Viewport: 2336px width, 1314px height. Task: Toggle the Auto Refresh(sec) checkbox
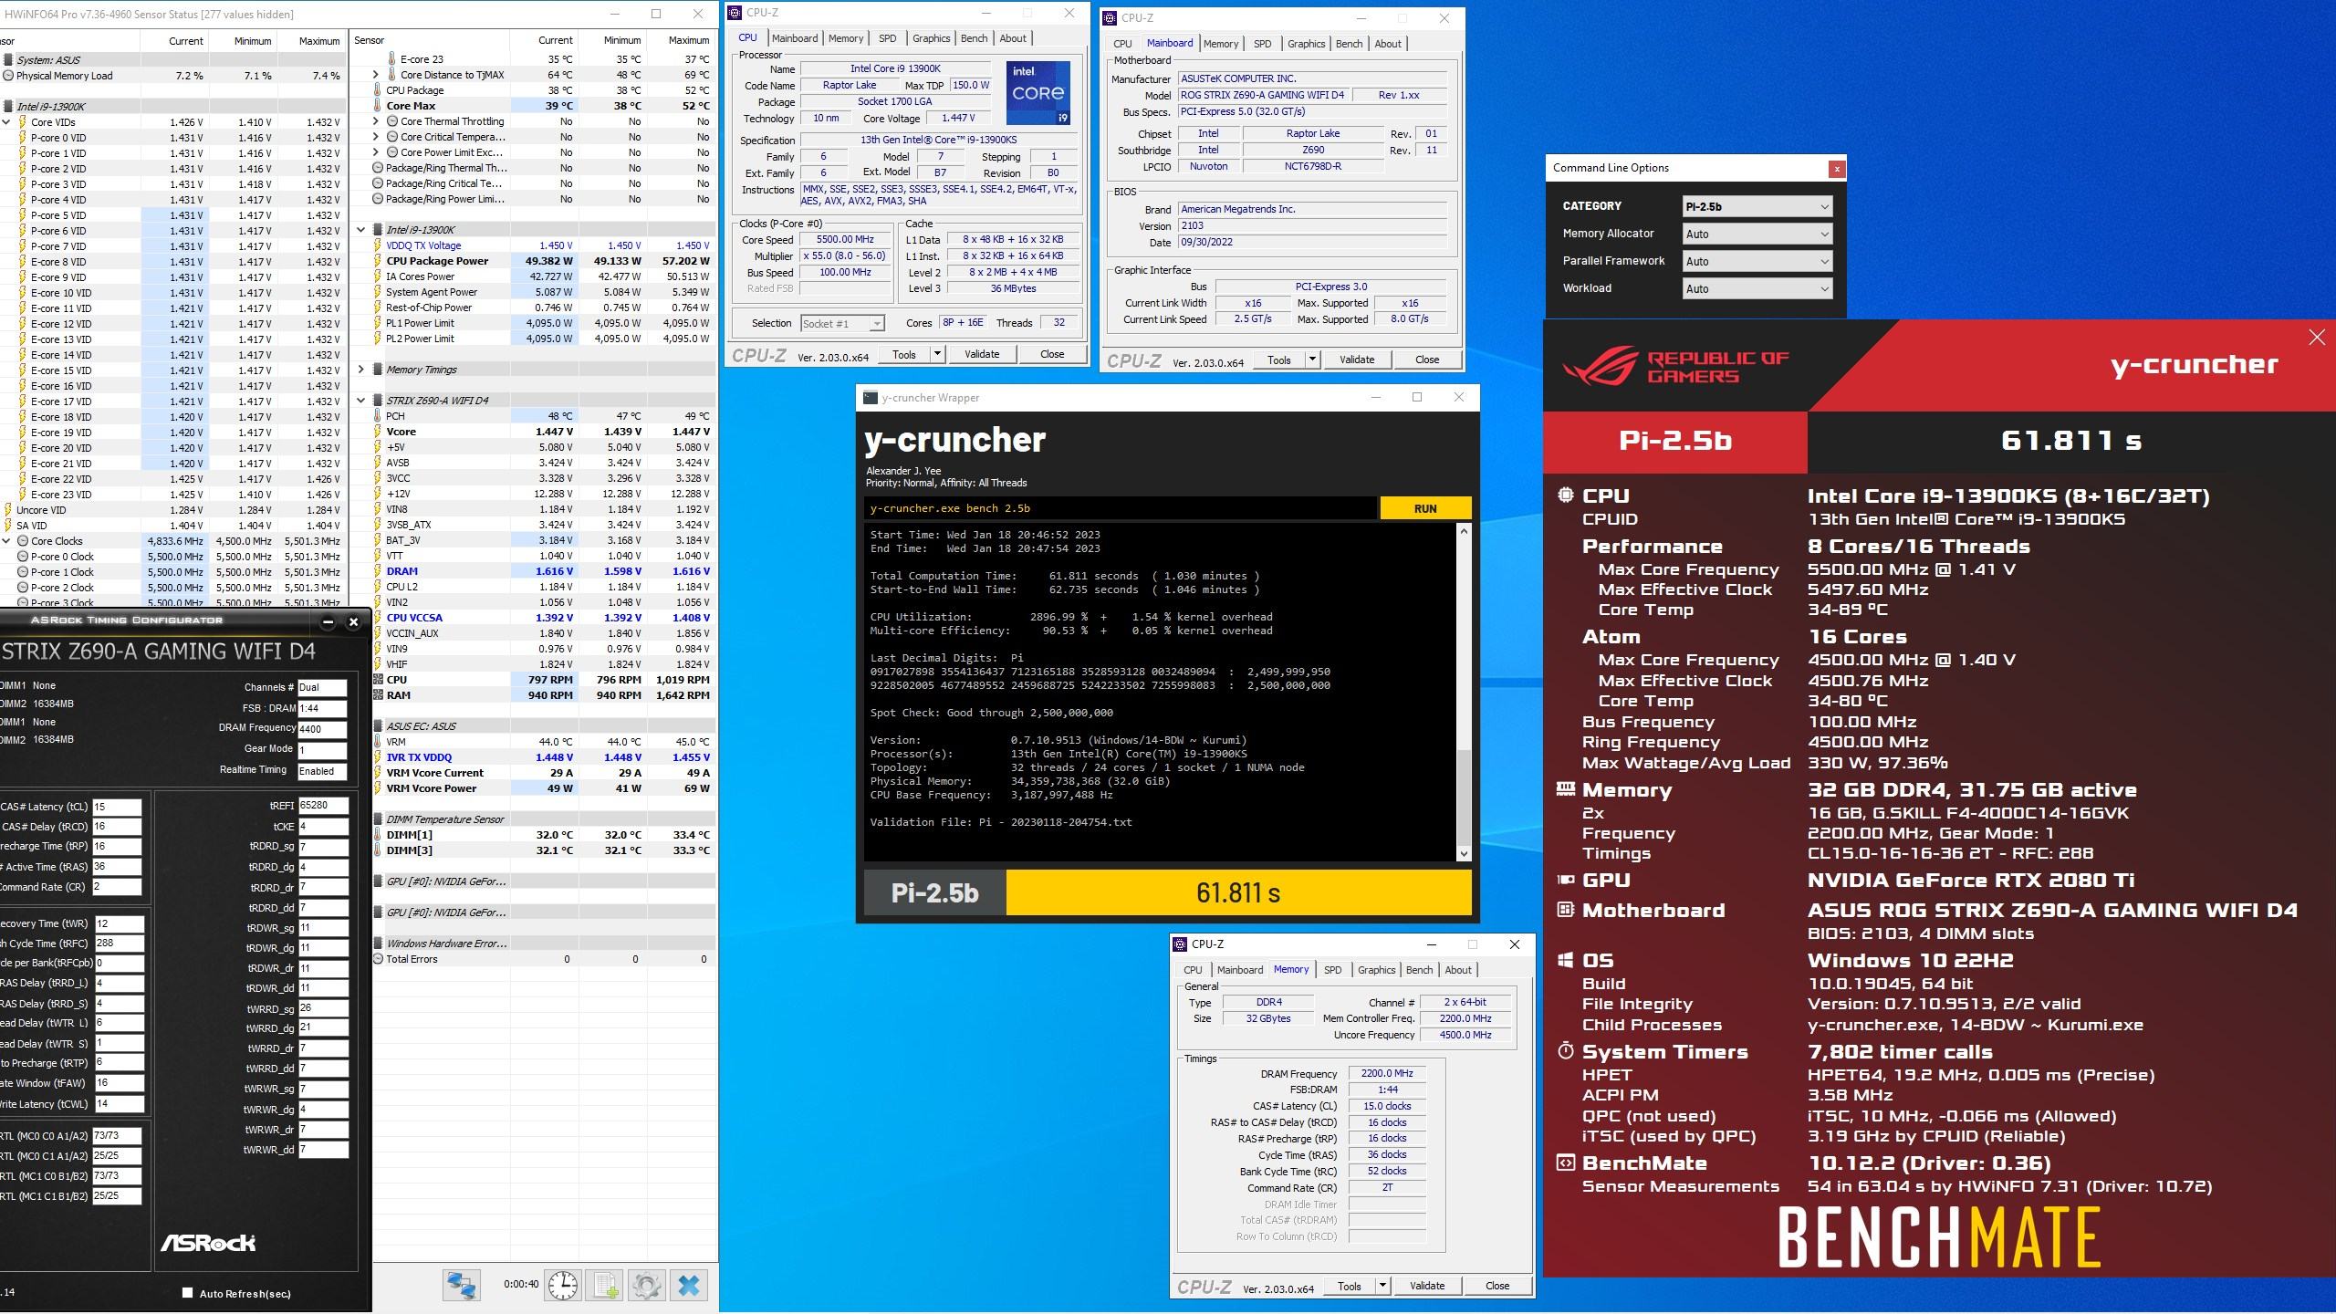[x=188, y=1293]
